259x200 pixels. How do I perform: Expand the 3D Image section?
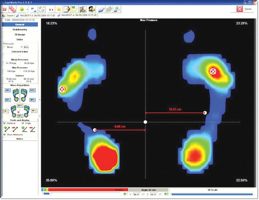tap(20, 34)
